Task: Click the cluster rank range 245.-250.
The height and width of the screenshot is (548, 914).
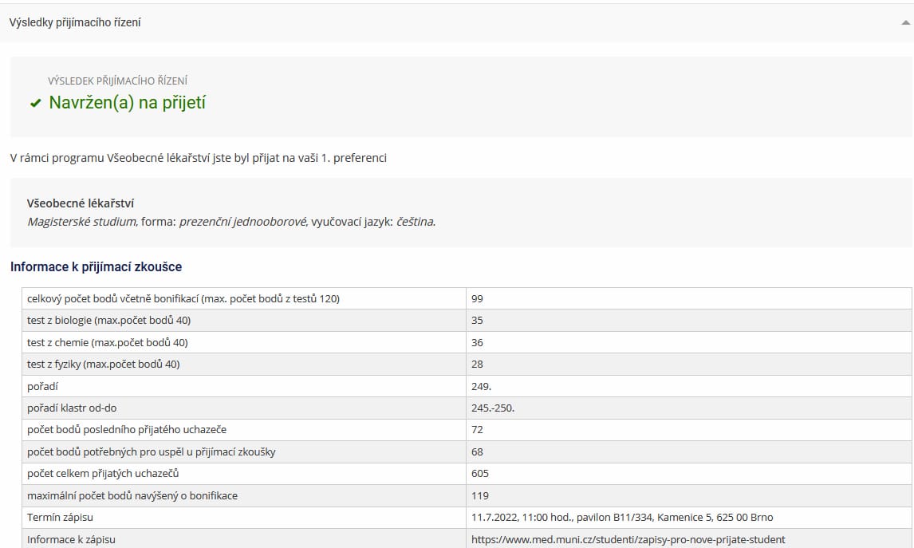Action: (493, 408)
